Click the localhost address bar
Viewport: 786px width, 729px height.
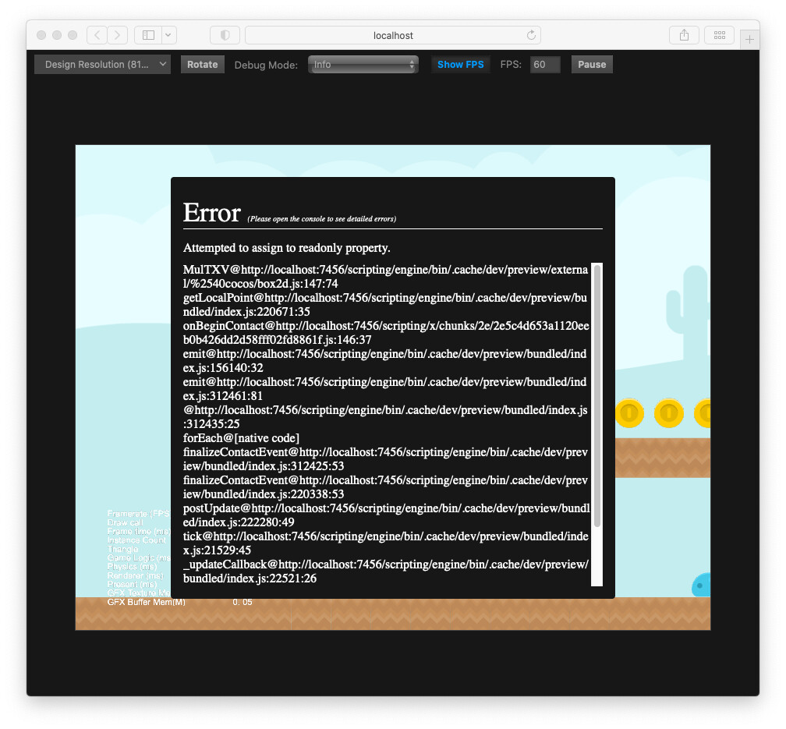coord(393,35)
